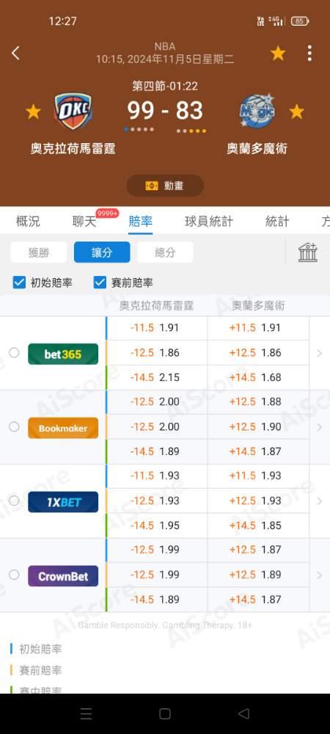Switch to the 概況 tab
Screen dimensions: 330x734
tap(28, 221)
